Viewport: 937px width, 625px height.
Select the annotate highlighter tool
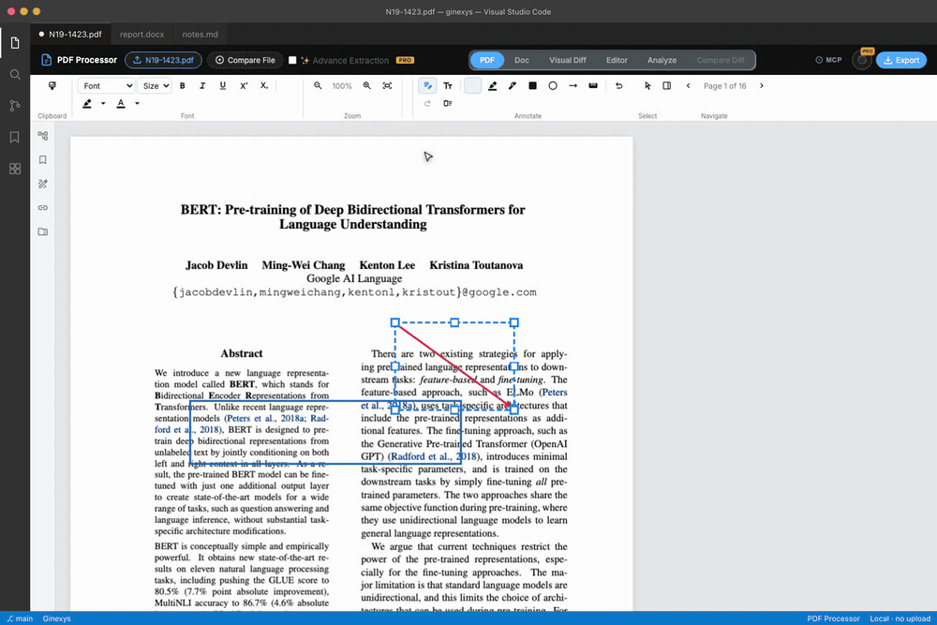pos(493,86)
